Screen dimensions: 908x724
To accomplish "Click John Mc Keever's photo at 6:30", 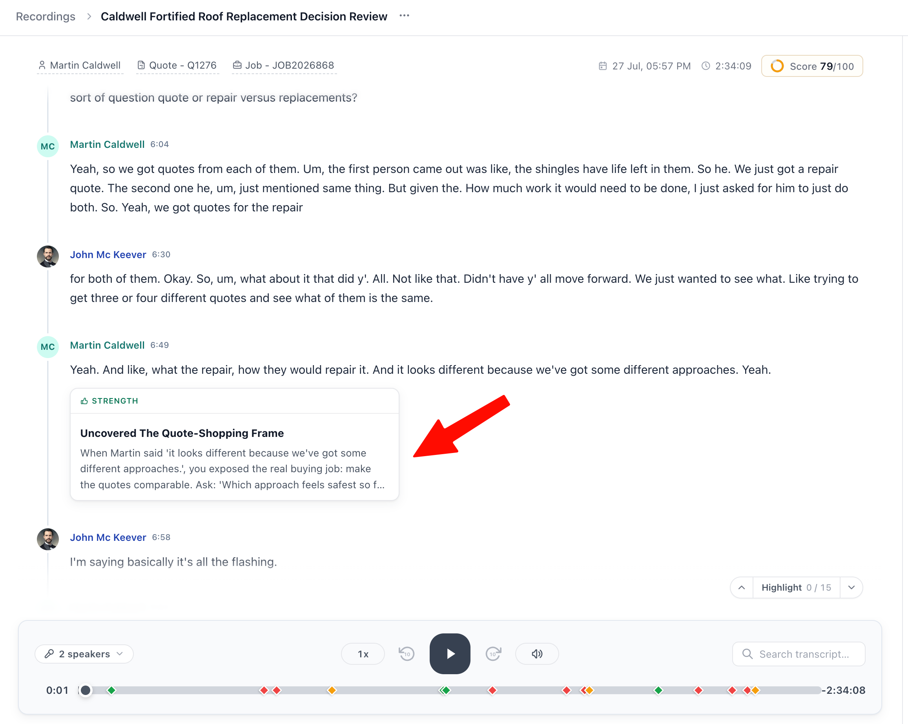I will (x=47, y=256).
